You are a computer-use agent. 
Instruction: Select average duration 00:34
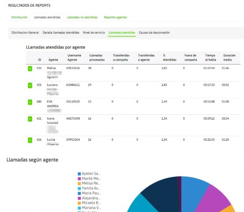coord(225,119)
